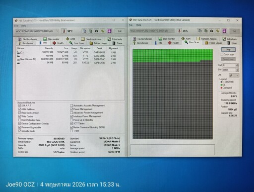Click Exit button in right window
The image size is (254, 192).
(234, 31)
